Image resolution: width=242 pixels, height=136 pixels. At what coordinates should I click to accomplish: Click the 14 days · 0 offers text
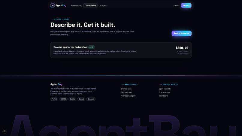coord(183,51)
